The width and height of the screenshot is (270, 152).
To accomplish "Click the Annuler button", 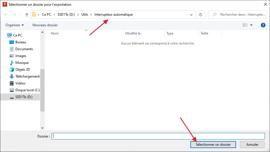I will point(252,145).
